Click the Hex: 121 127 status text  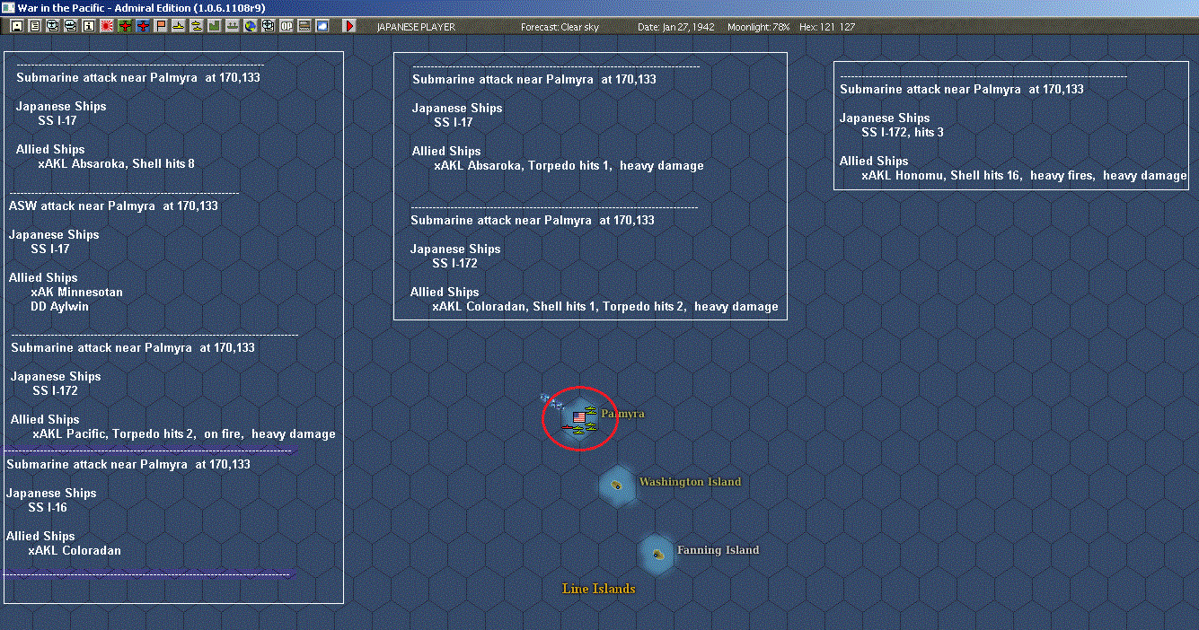coord(826,27)
